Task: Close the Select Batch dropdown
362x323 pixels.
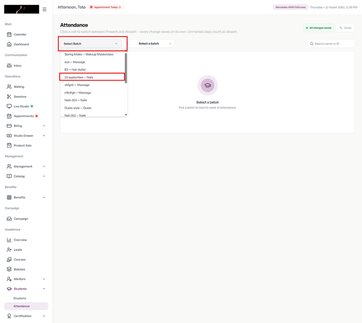Action: pyautogui.click(x=91, y=44)
